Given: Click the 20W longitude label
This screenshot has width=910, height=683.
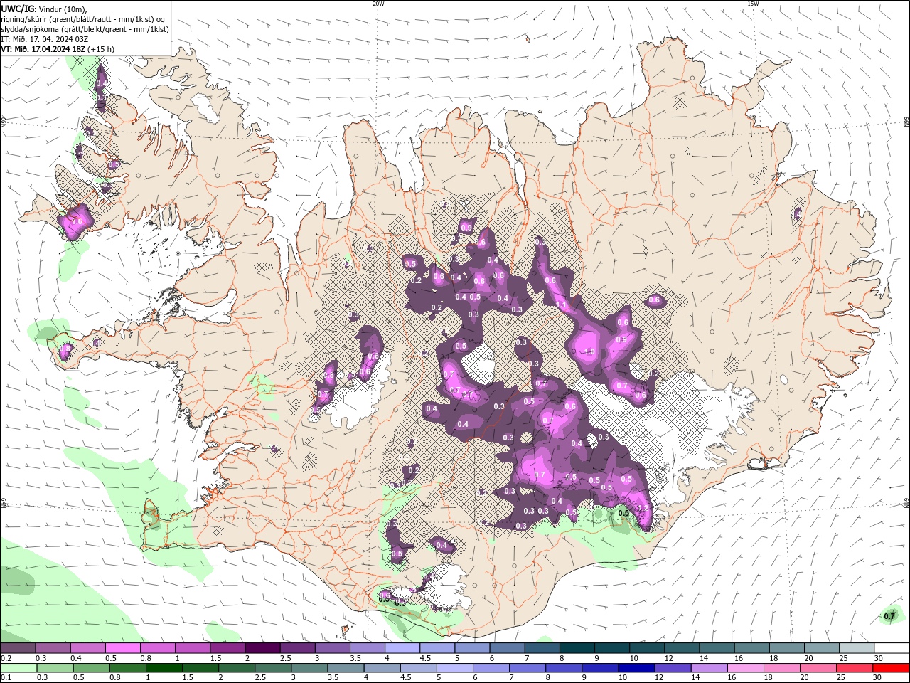Looking at the screenshot, I should 378,4.
